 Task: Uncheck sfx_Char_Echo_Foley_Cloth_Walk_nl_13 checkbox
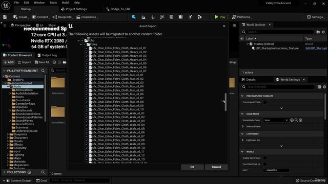(87, 159)
